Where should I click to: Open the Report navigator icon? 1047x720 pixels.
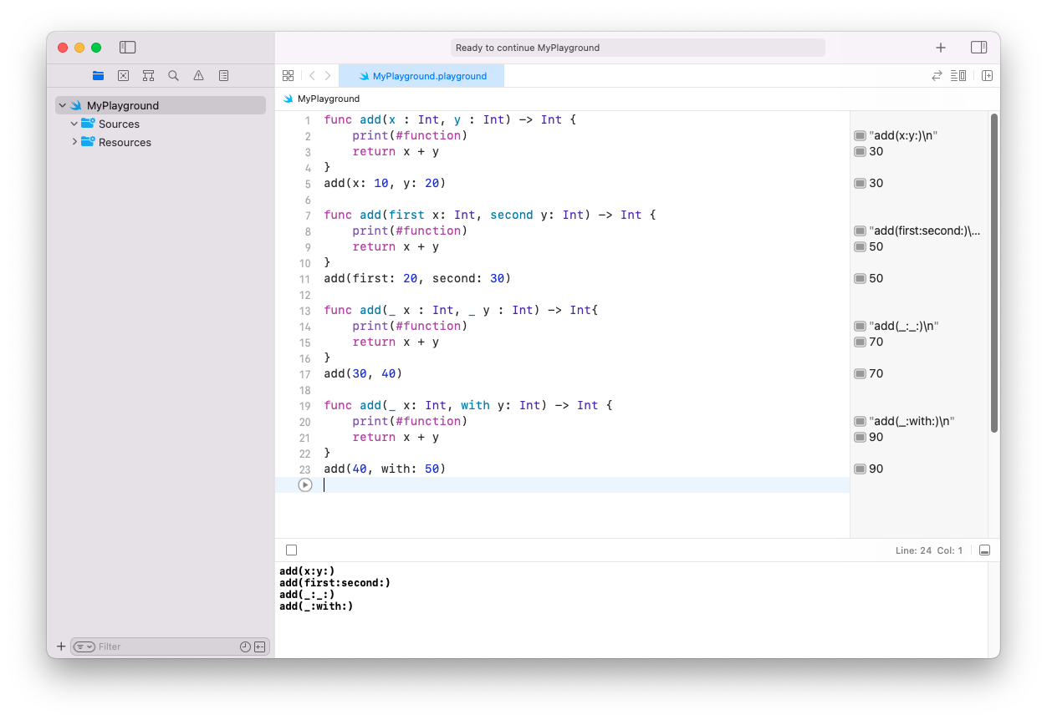tap(223, 75)
